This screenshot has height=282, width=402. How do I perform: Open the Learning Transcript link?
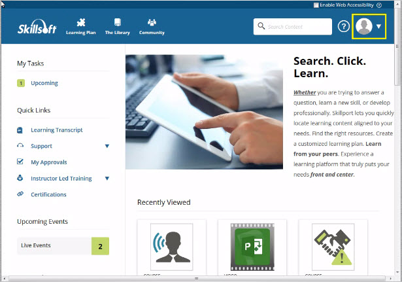tap(56, 130)
